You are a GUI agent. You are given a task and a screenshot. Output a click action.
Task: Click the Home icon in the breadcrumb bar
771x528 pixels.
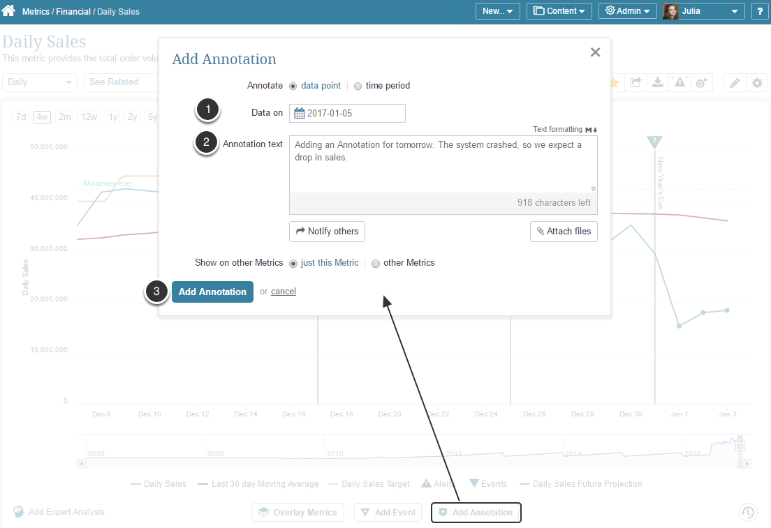pyautogui.click(x=8, y=11)
